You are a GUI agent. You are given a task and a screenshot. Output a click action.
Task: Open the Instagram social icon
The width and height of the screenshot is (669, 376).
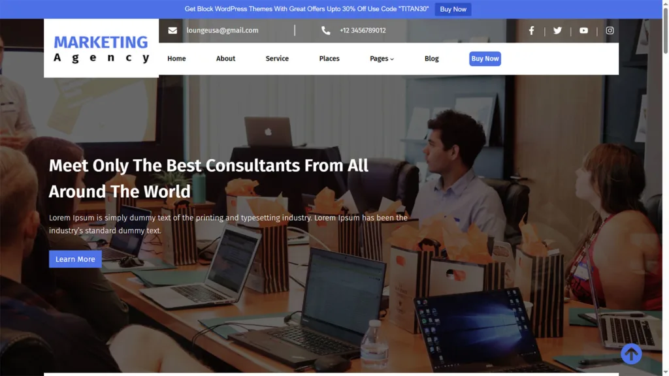610,31
